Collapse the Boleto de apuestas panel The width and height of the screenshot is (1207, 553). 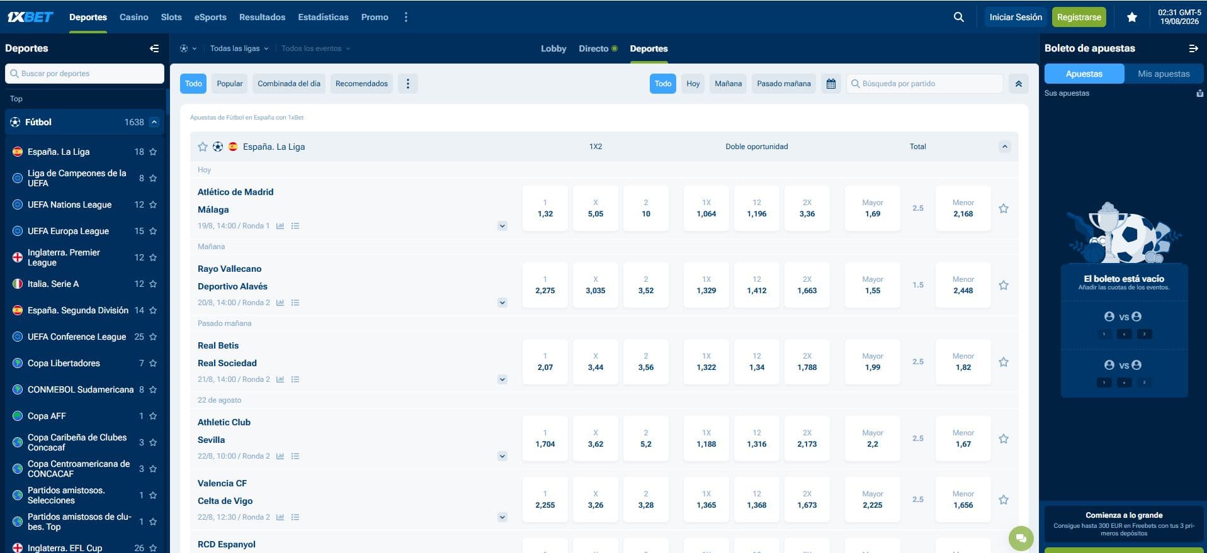click(1193, 48)
